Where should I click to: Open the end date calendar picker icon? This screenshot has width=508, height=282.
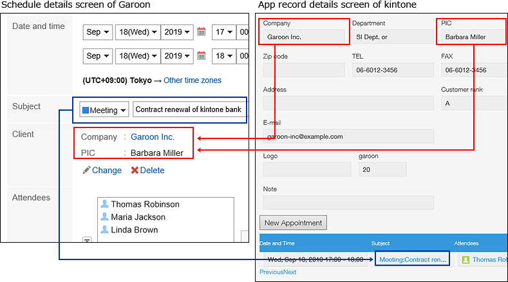[x=201, y=56]
